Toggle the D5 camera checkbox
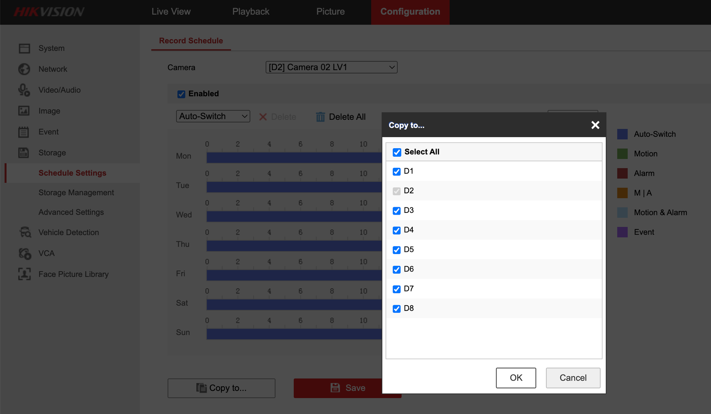 tap(397, 250)
